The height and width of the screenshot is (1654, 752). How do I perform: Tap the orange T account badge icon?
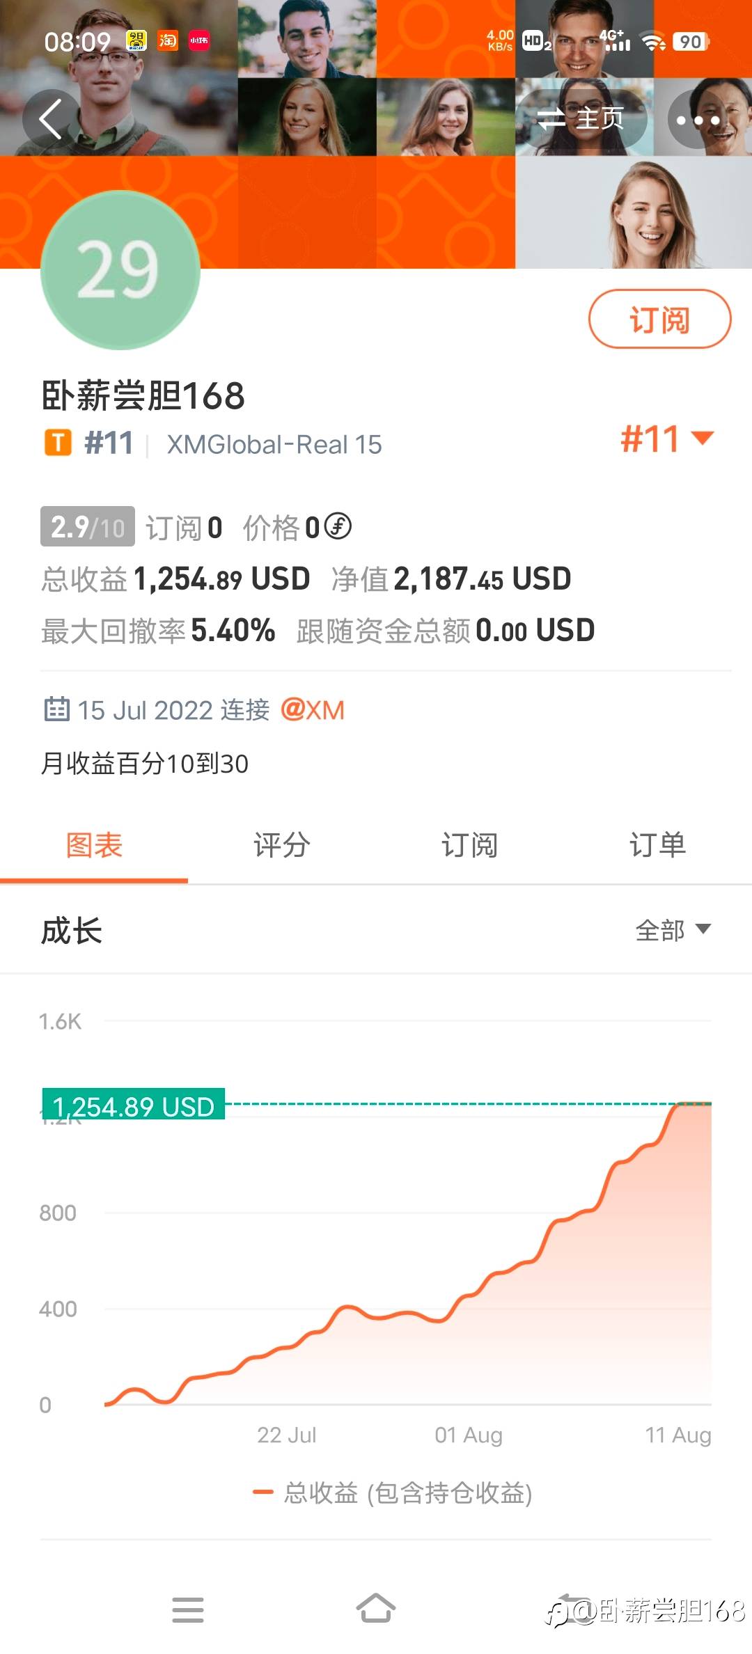point(58,443)
